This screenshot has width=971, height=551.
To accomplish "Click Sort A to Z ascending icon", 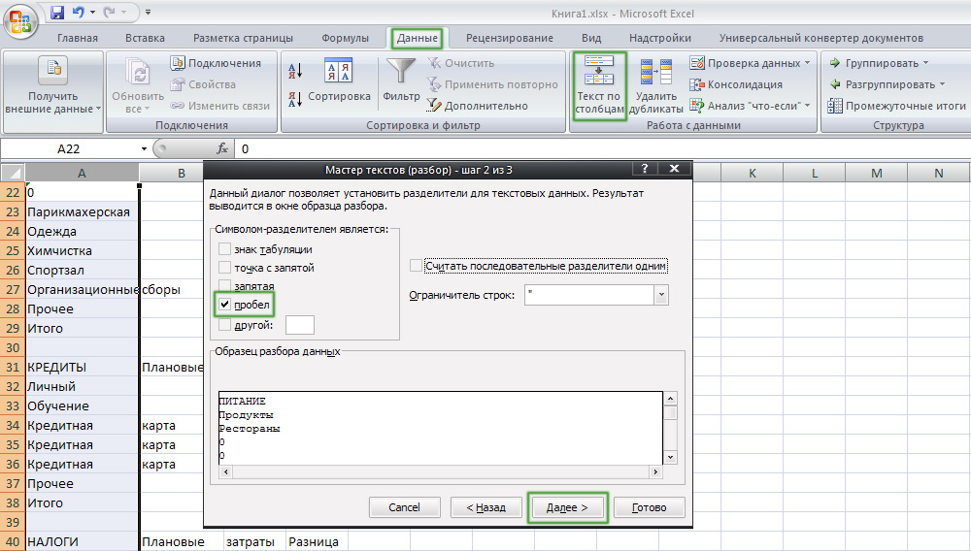I will pyautogui.click(x=297, y=70).
